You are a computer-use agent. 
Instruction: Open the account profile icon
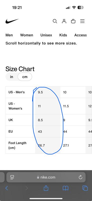(64, 21)
